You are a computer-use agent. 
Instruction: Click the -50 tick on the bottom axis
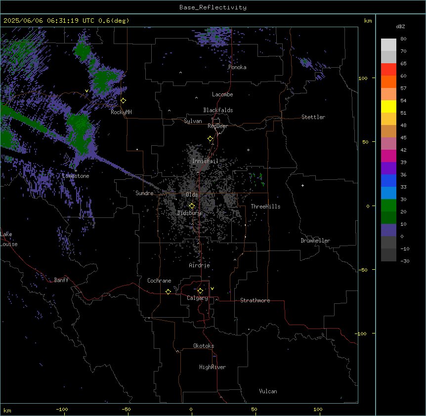126,409
